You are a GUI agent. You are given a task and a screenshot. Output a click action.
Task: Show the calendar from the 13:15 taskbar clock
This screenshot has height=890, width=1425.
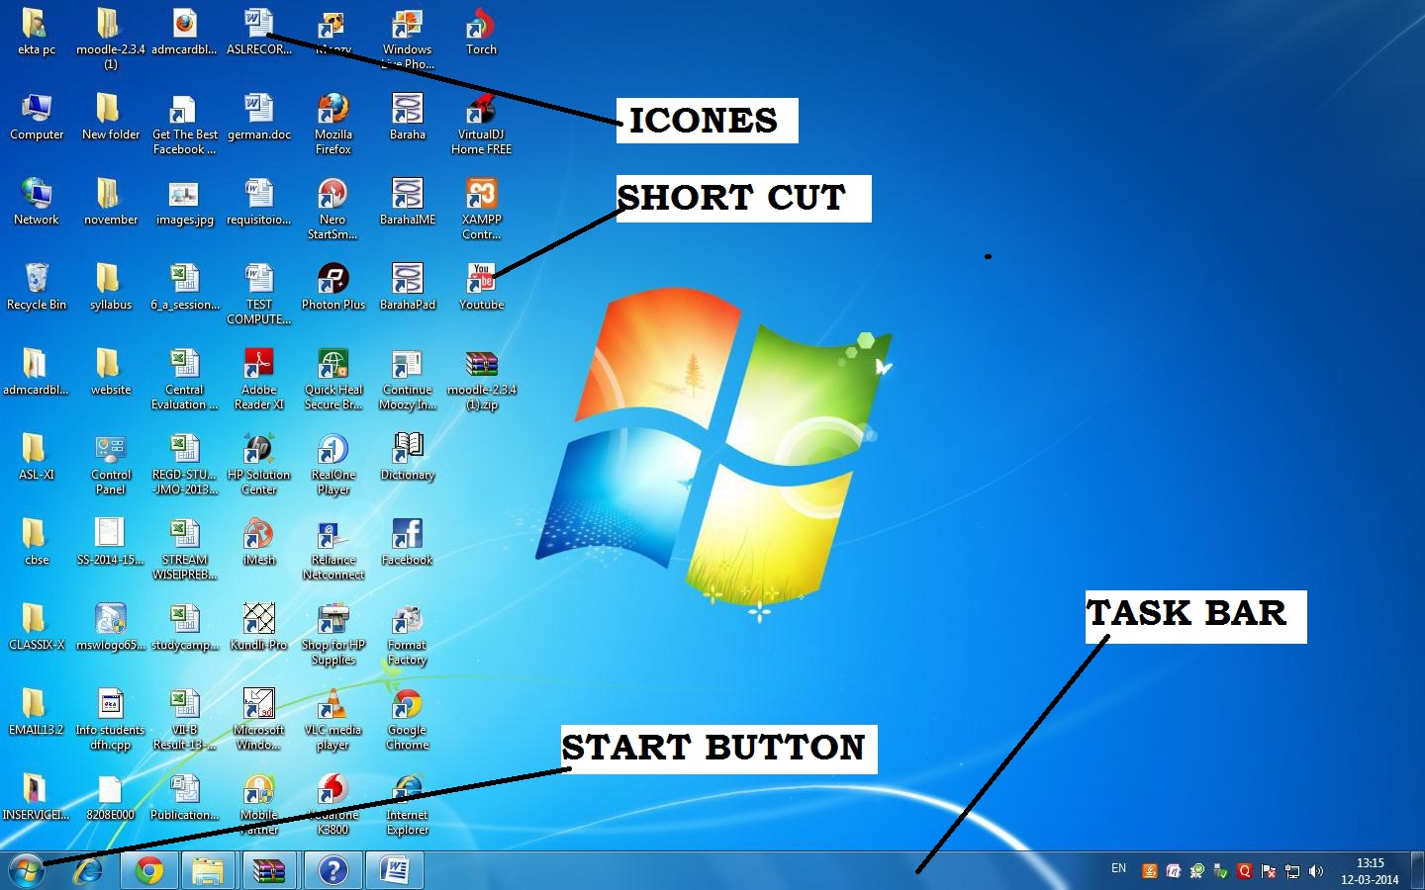(1370, 871)
